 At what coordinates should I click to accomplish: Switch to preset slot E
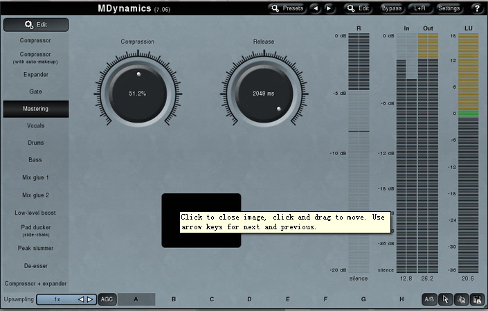point(287,299)
